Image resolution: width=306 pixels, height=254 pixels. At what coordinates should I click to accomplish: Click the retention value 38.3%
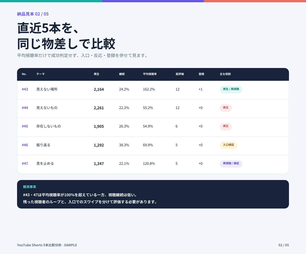[x=124, y=145]
